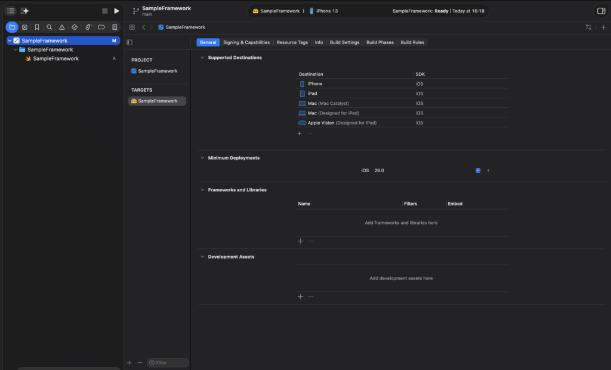The width and height of the screenshot is (611, 370).
Task: Collapse the SampleFramework folder in navigator
Action: [16, 50]
